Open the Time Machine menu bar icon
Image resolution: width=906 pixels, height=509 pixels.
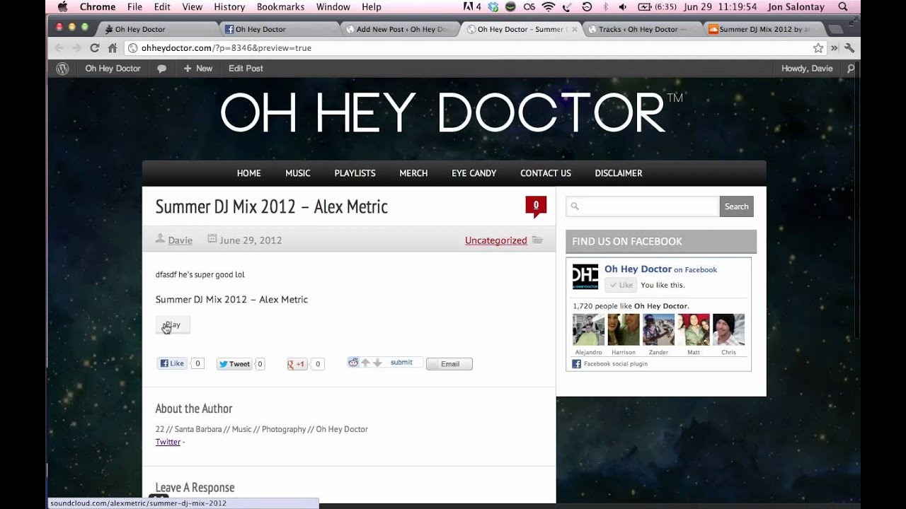tap(587, 6)
